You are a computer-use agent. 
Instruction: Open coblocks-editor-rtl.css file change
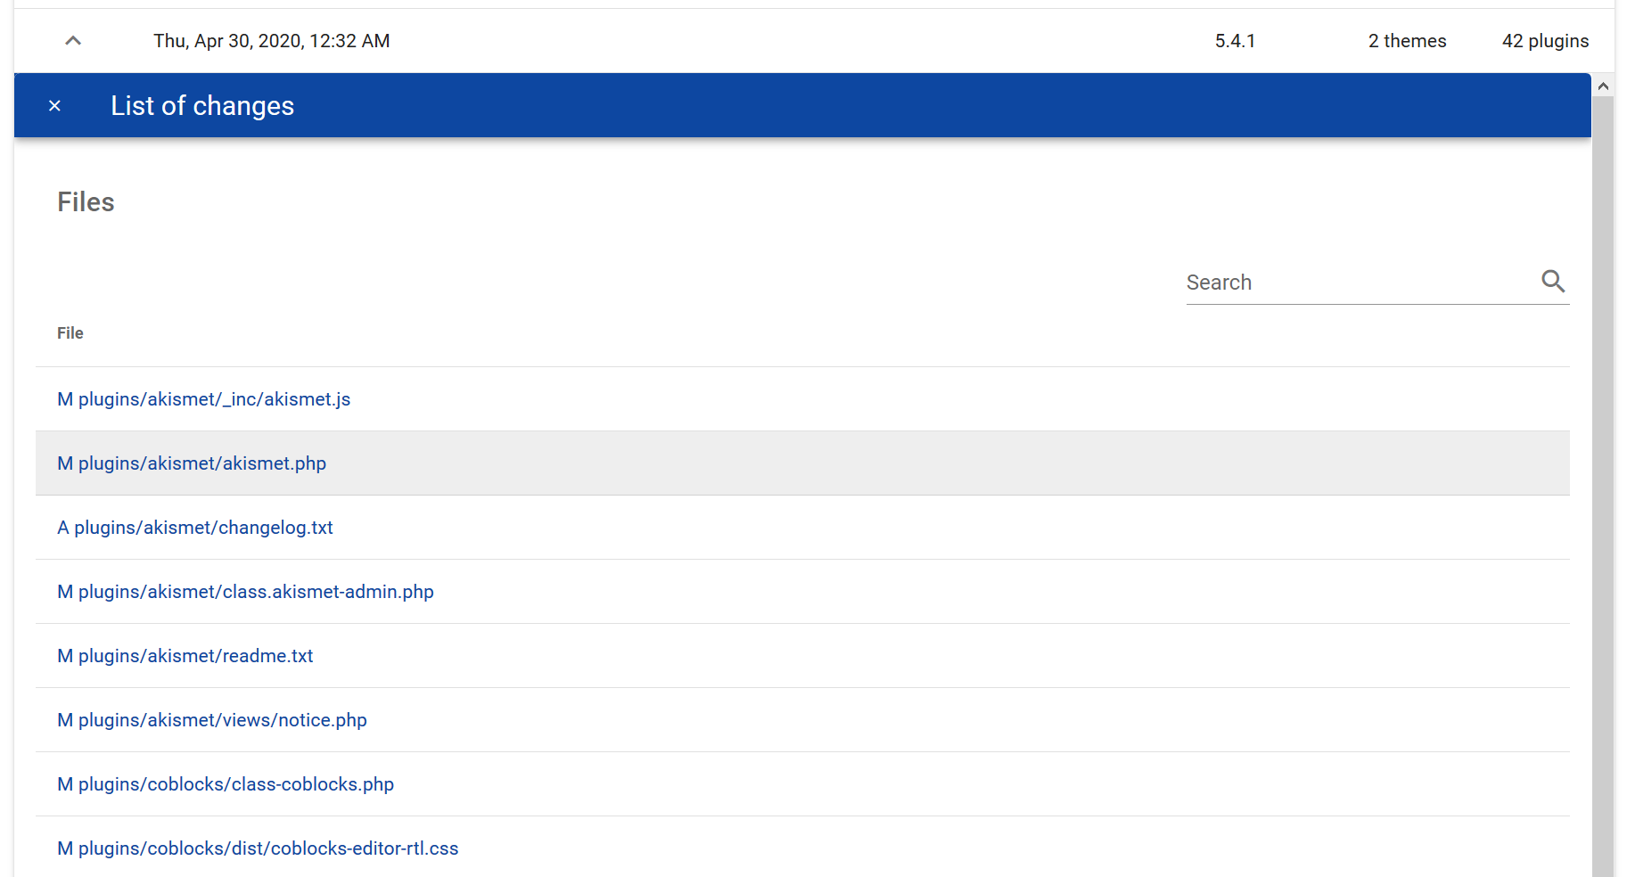(x=258, y=848)
